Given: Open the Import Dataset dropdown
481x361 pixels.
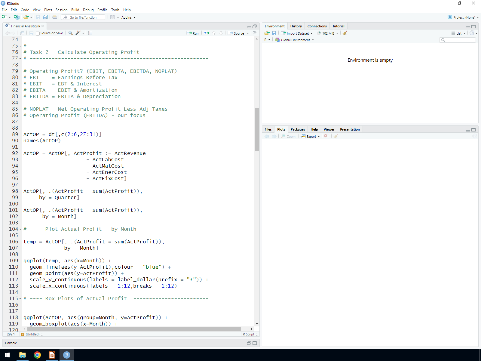Looking at the screenshot, I should pos(297,33).
